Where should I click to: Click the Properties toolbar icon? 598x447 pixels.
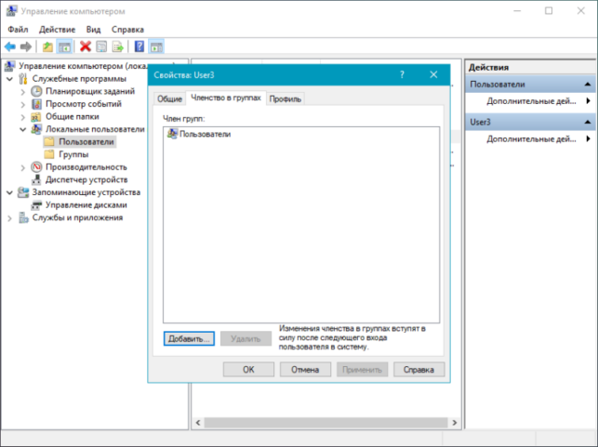coord(101,46)
